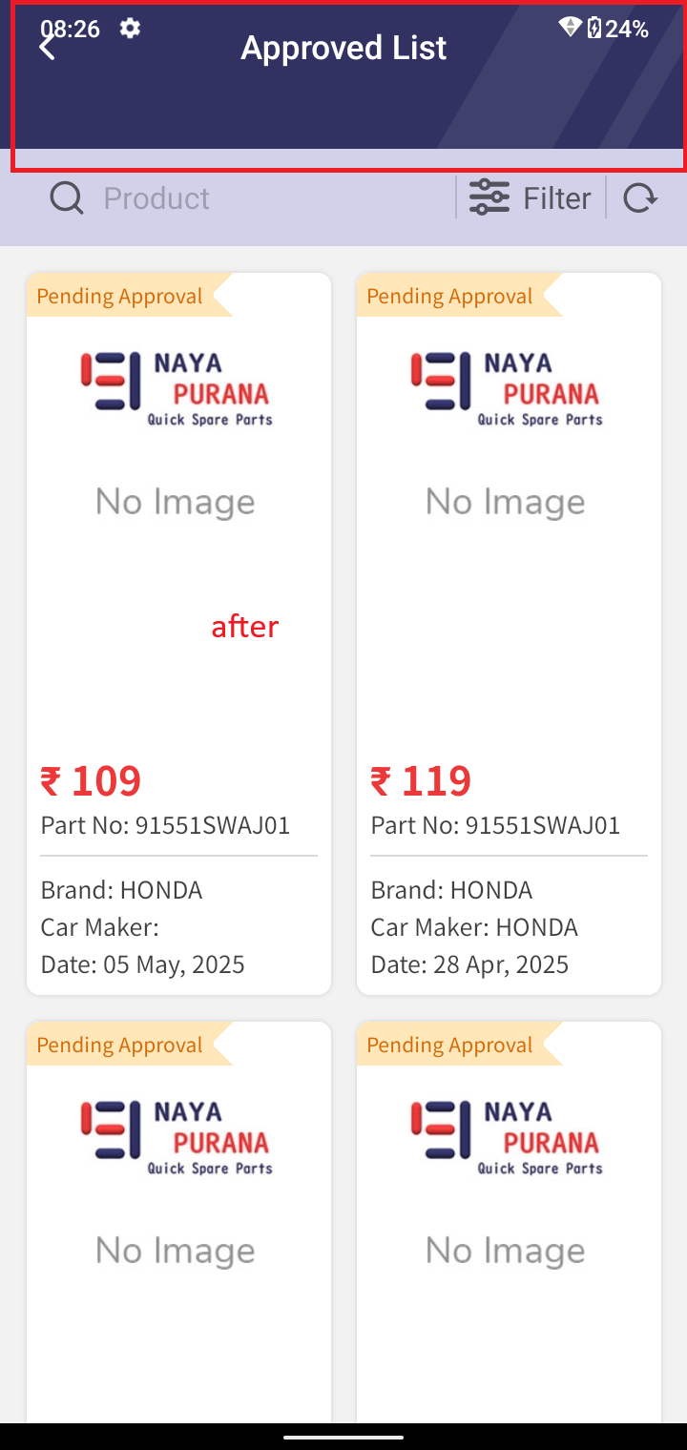Open the Filter sliders icon

pyautogui.click(x=489, y=197)
